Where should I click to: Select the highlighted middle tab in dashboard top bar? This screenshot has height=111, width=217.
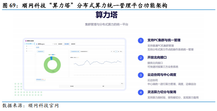[x=67, y=44]
